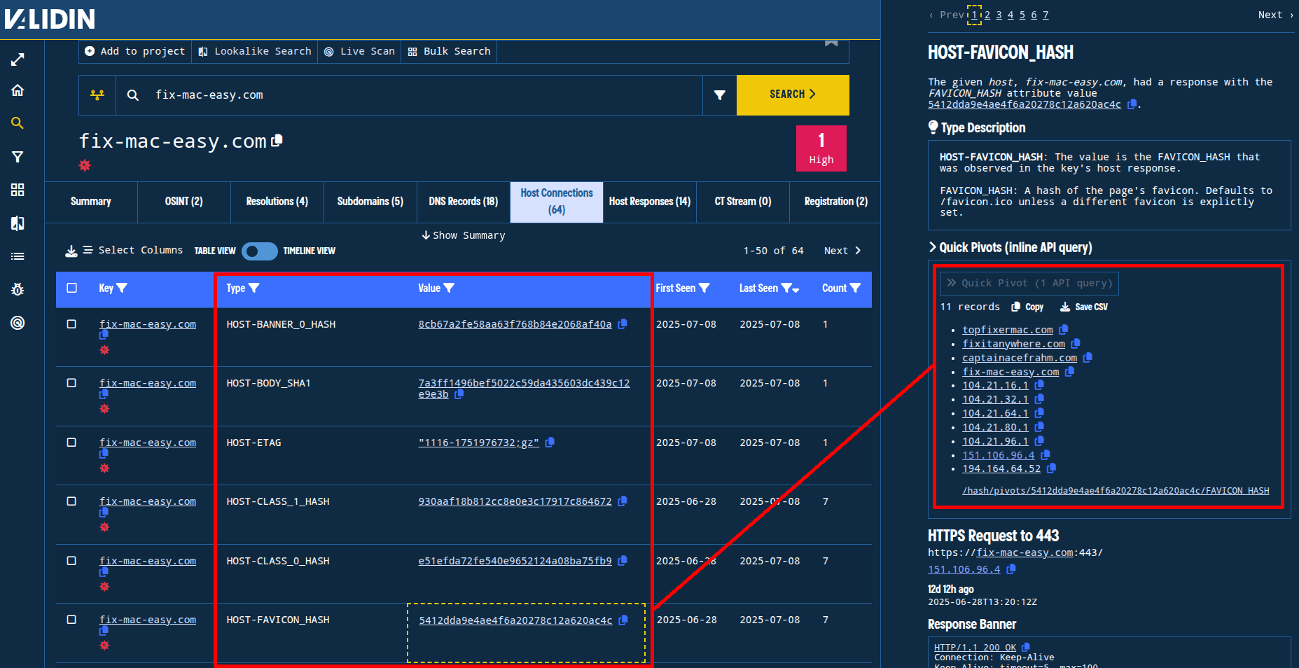Switch to the Summary tab
The image size is (1299, 668).
click(x=91, y=202)
